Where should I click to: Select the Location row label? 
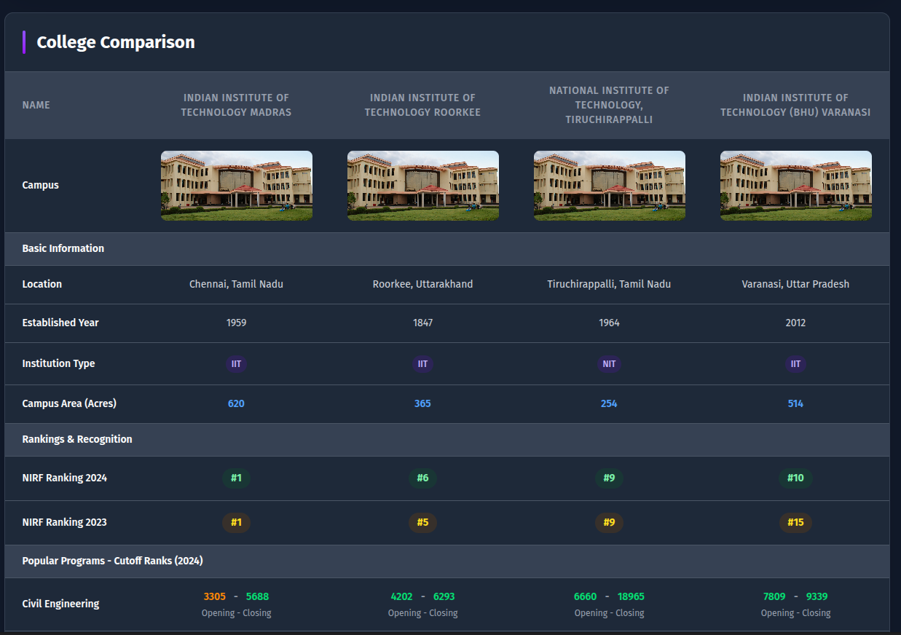42,284
